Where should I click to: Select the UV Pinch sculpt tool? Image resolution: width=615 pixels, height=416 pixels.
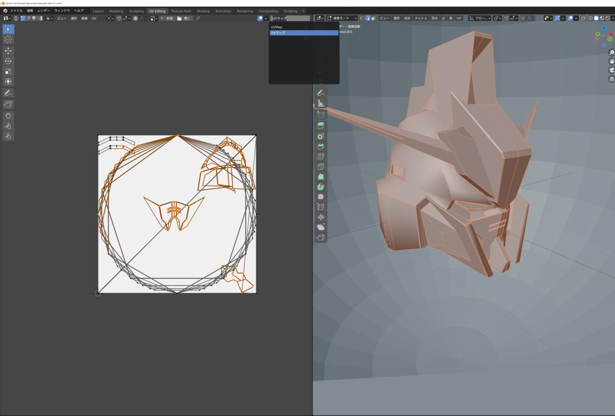tap(8, 136)
